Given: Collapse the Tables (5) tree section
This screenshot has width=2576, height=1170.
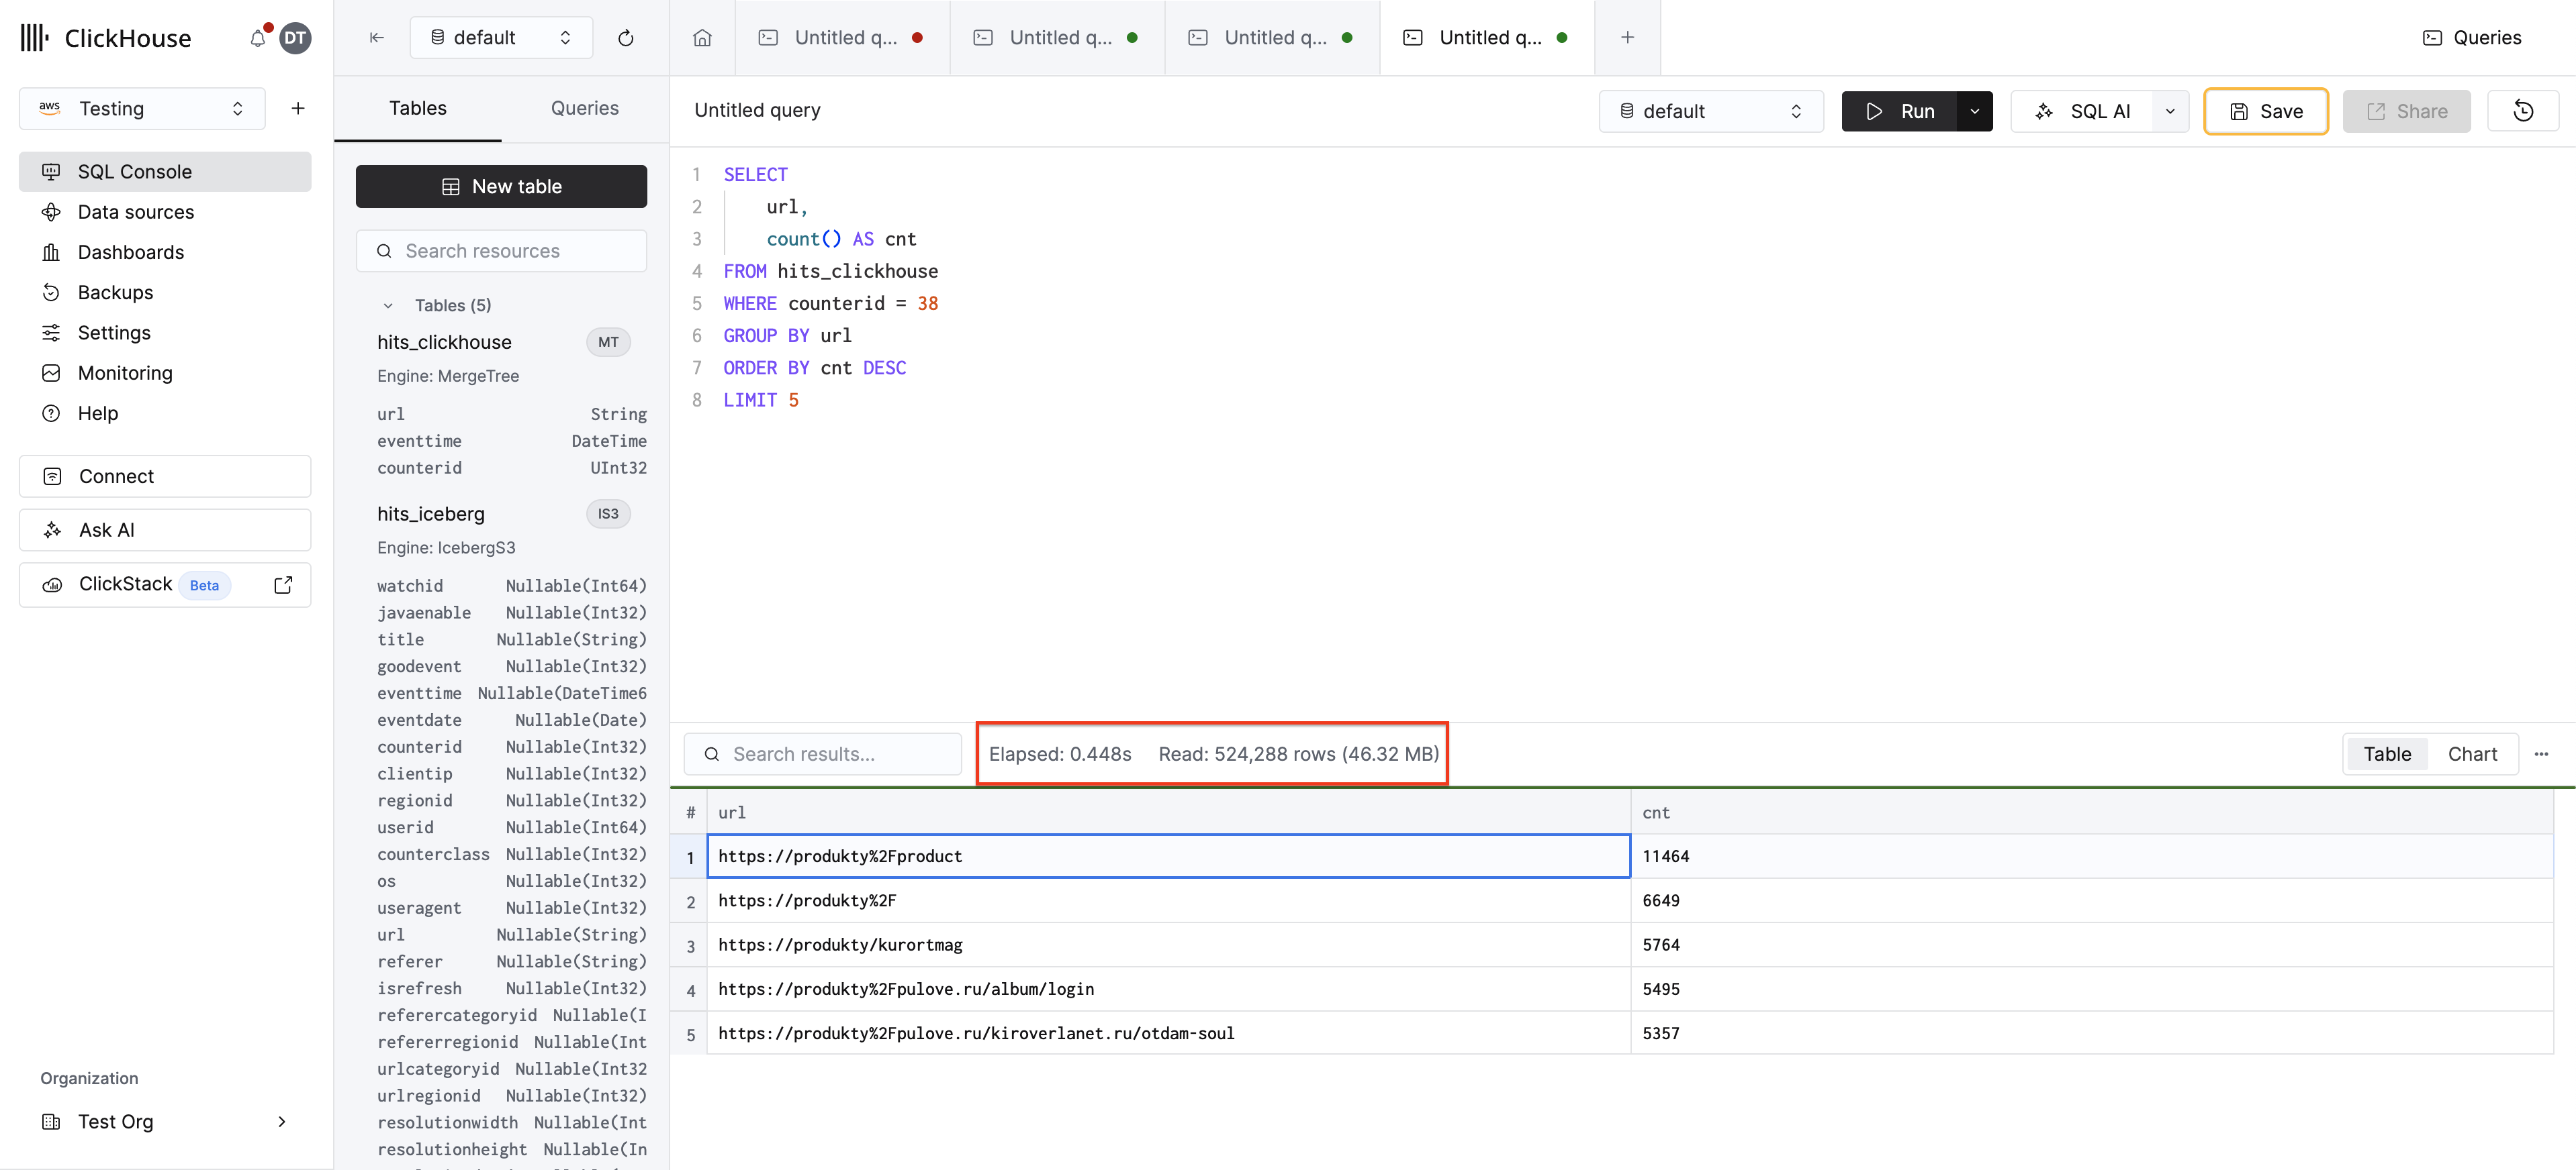Looking at the screenshot, I should coord(388,306).
